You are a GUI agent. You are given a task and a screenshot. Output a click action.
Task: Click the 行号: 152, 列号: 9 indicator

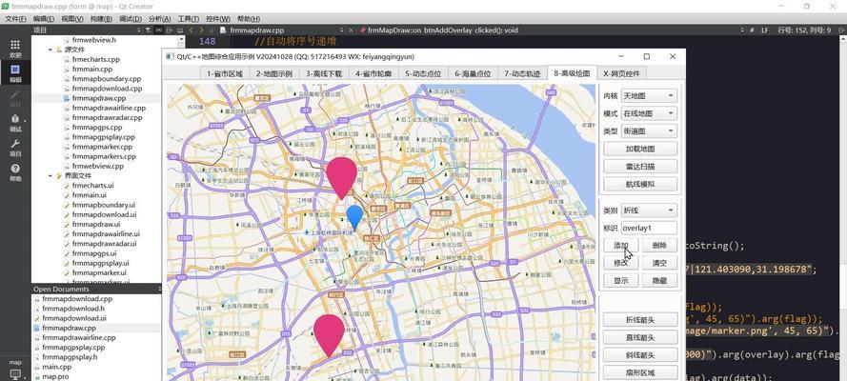[x=804, y=30]
